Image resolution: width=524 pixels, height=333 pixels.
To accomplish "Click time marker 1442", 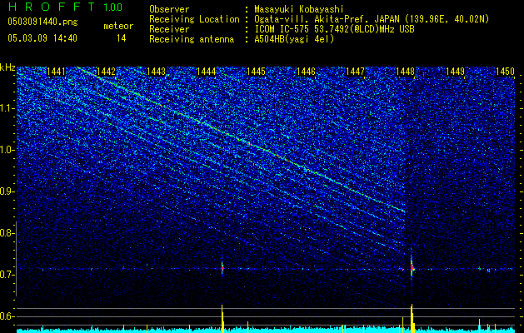I will [x=107, y=72].
